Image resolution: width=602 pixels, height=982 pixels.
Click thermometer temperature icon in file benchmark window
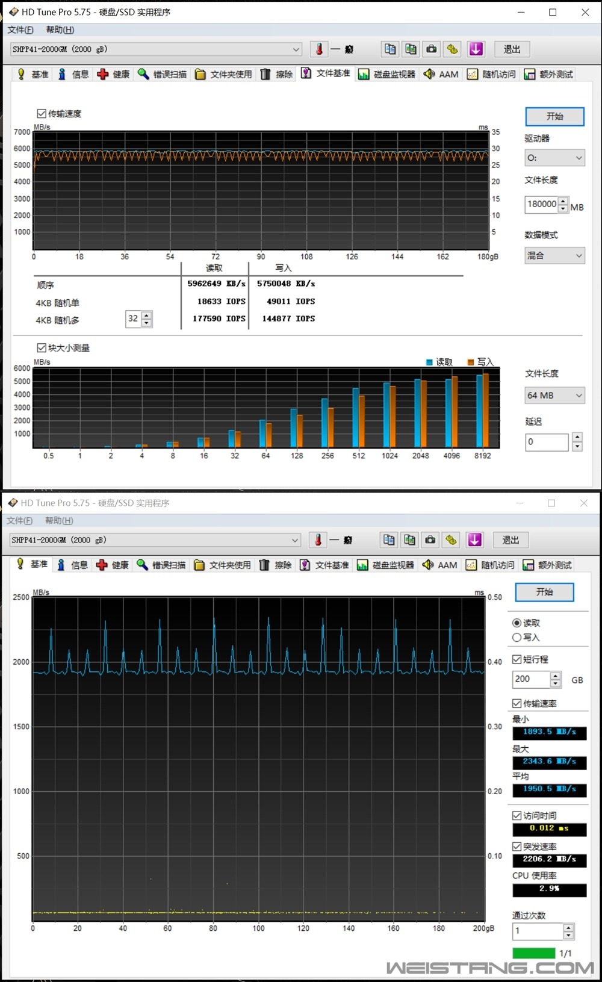click(319, 49)
